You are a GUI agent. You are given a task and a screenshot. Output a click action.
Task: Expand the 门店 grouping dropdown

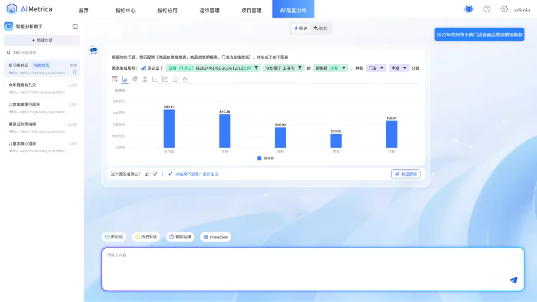point(376,68)
